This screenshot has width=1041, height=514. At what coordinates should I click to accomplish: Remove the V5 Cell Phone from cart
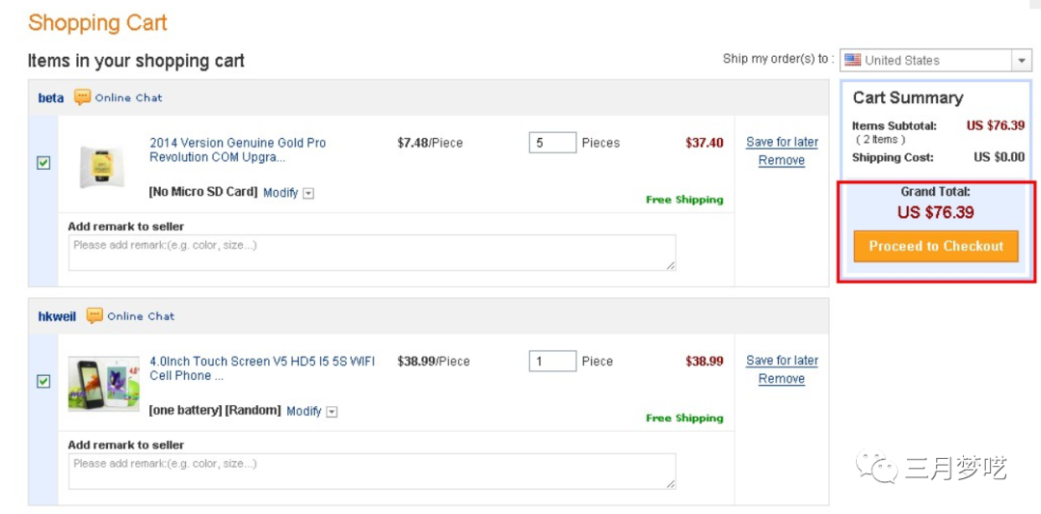click(782, 379)
